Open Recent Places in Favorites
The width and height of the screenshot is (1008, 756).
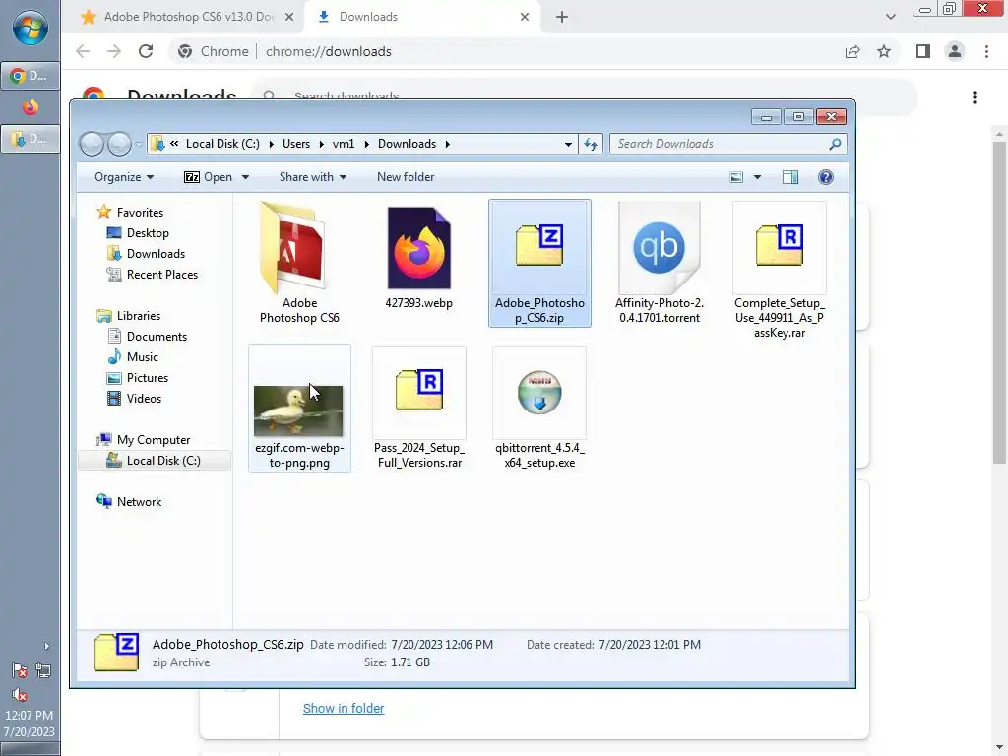[x=161, y=275]
